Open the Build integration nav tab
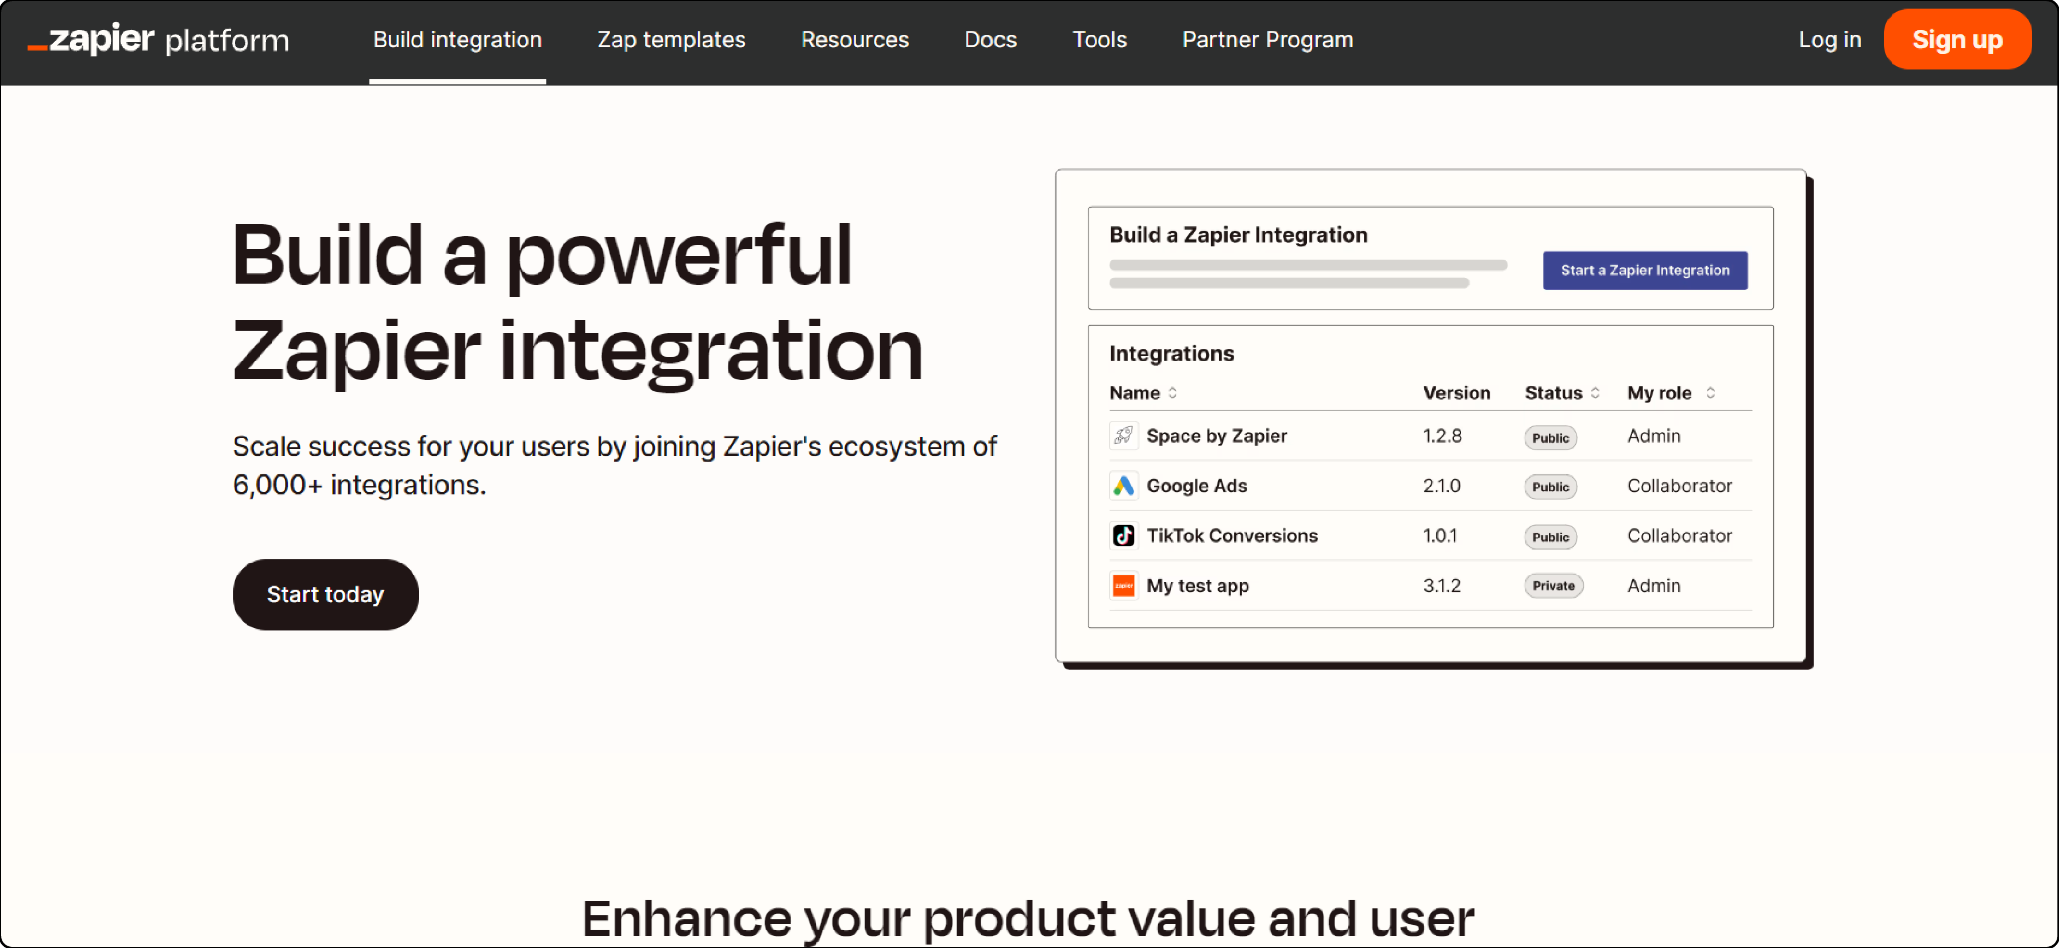This screenshot has height=948, width=2059. (x=457, y=40)
